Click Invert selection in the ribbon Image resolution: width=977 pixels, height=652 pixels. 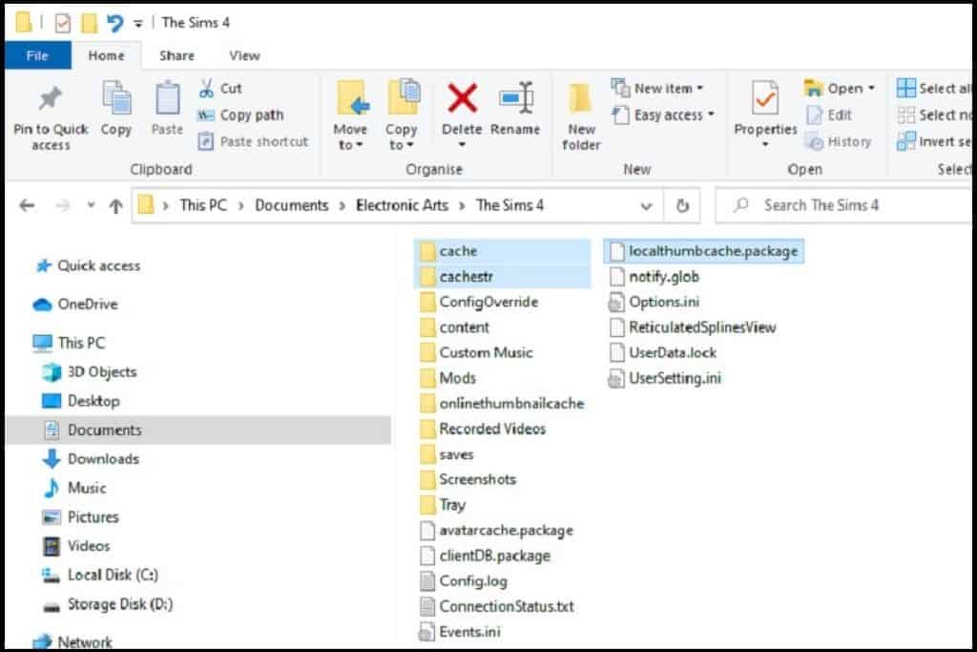pyautogui.click(x=933, y=141)
